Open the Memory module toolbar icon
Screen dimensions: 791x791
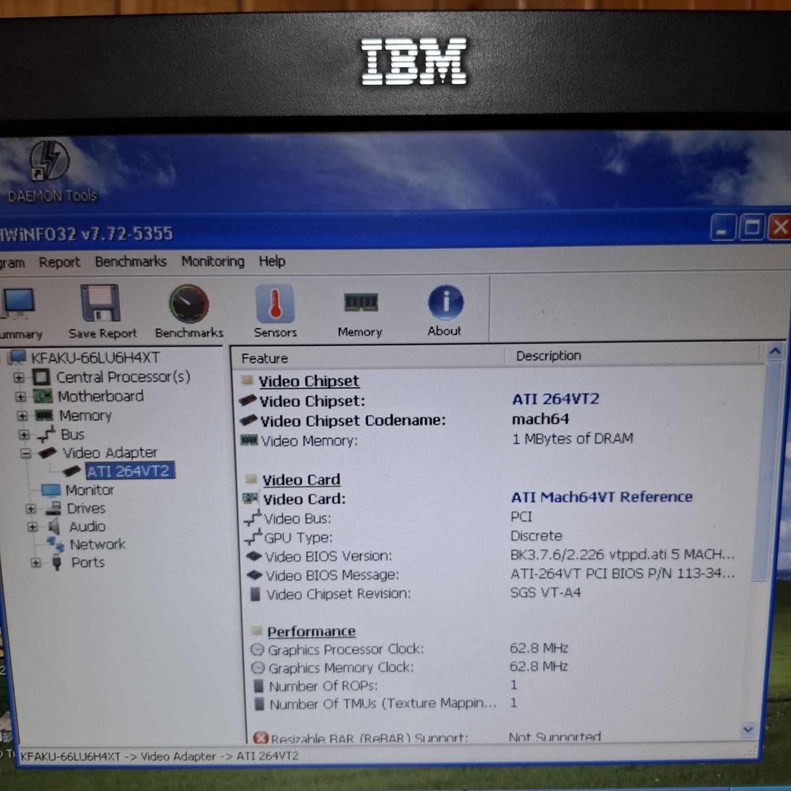[x=361, y=302]
